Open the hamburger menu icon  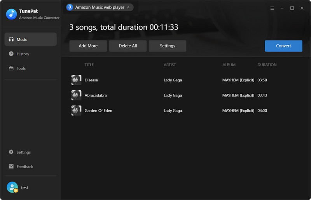point(272,8)
